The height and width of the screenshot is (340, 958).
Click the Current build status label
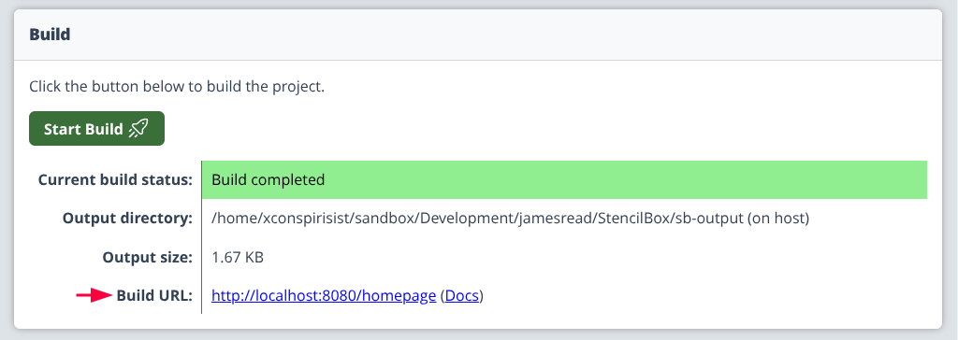click(115, 180)
